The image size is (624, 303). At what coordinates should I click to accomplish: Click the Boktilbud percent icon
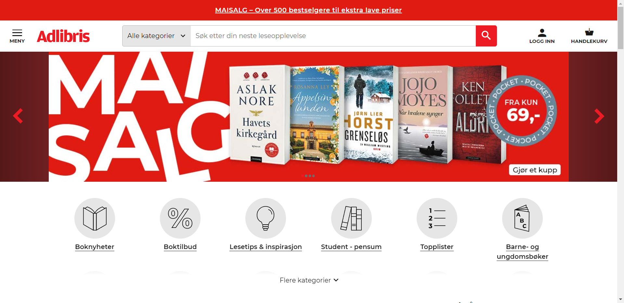[180, 218]
